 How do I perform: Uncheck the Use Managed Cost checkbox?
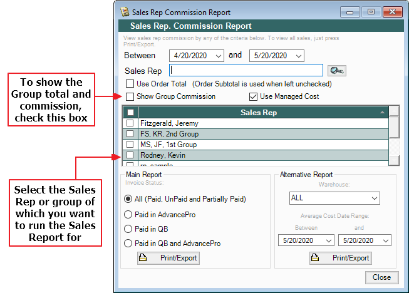click(253, 97)
